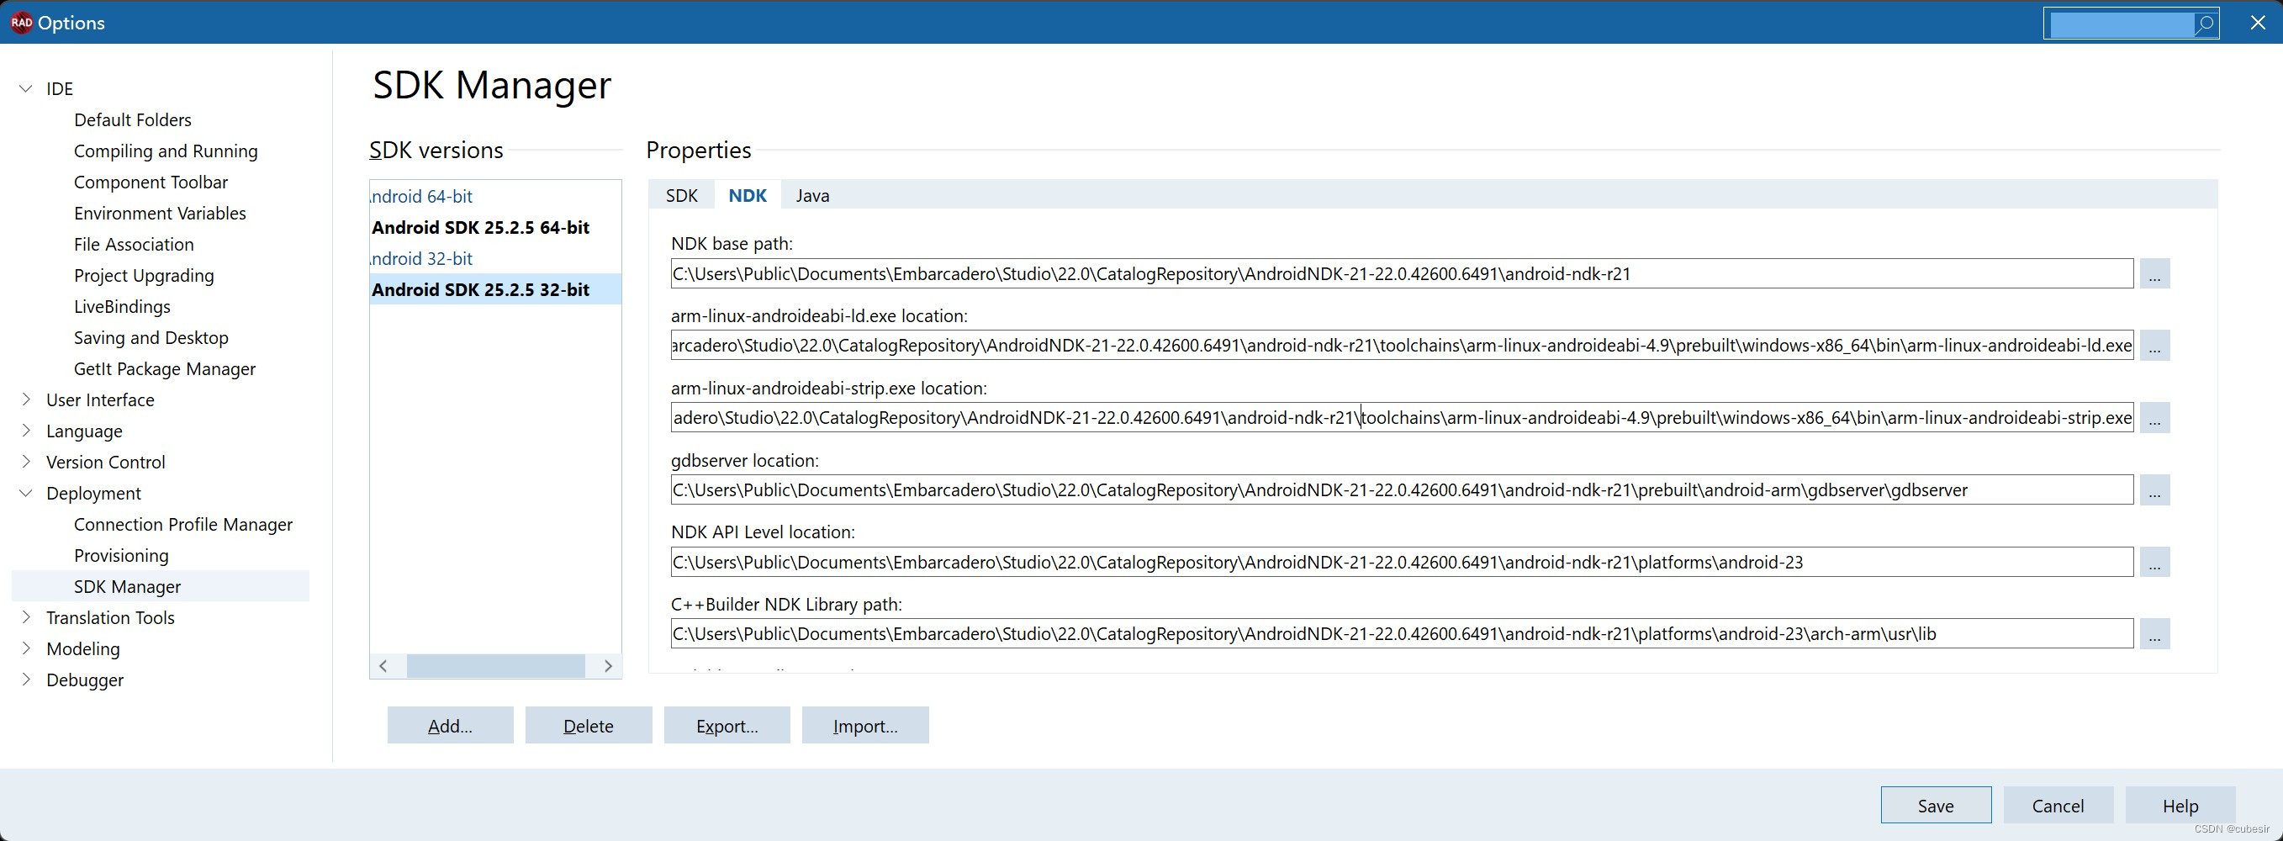Browse for NDK base path
The height and width of the screenshot is (841, 2283).
[x=2154, y=274]
